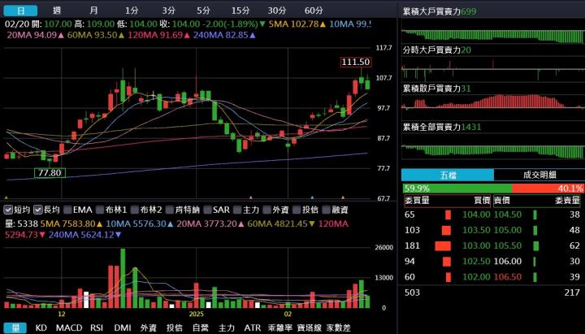Click the bid volume 181
The image size is (585, 334).
[412, 246]
